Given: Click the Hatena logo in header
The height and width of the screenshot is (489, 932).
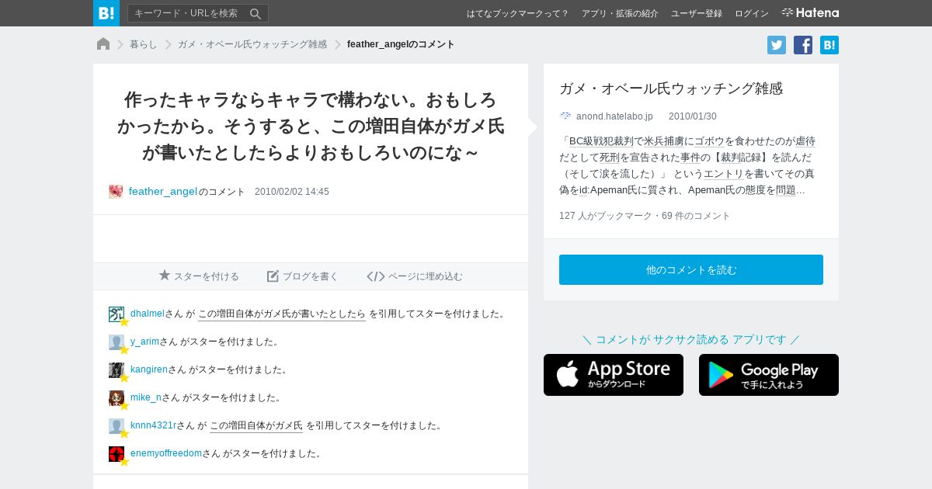Looking at the screenshot, I should point(810,12).
